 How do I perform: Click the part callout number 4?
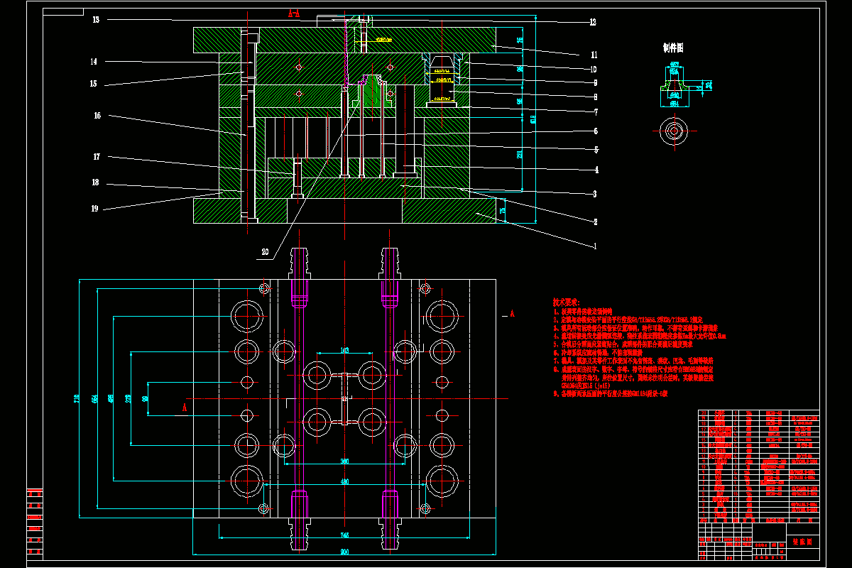point(596,170)
